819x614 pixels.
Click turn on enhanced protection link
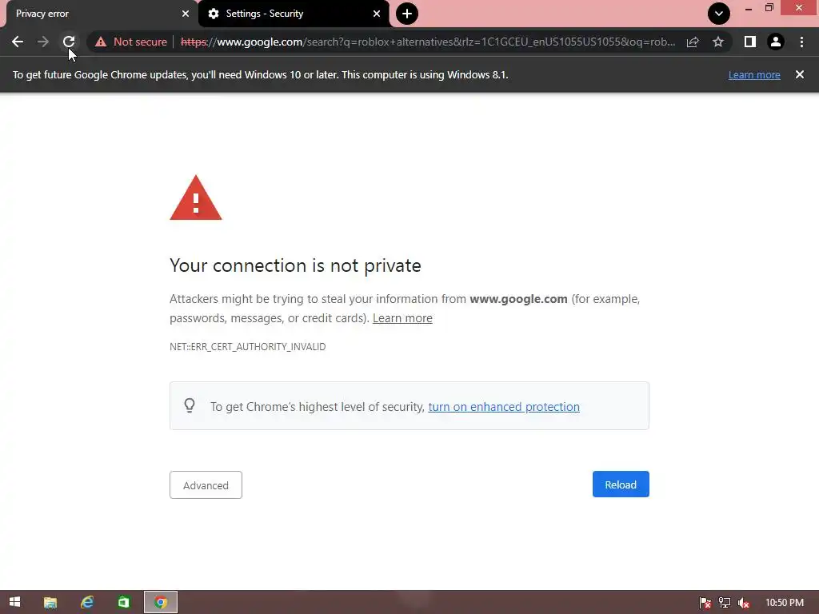click(x=504, y=407)
